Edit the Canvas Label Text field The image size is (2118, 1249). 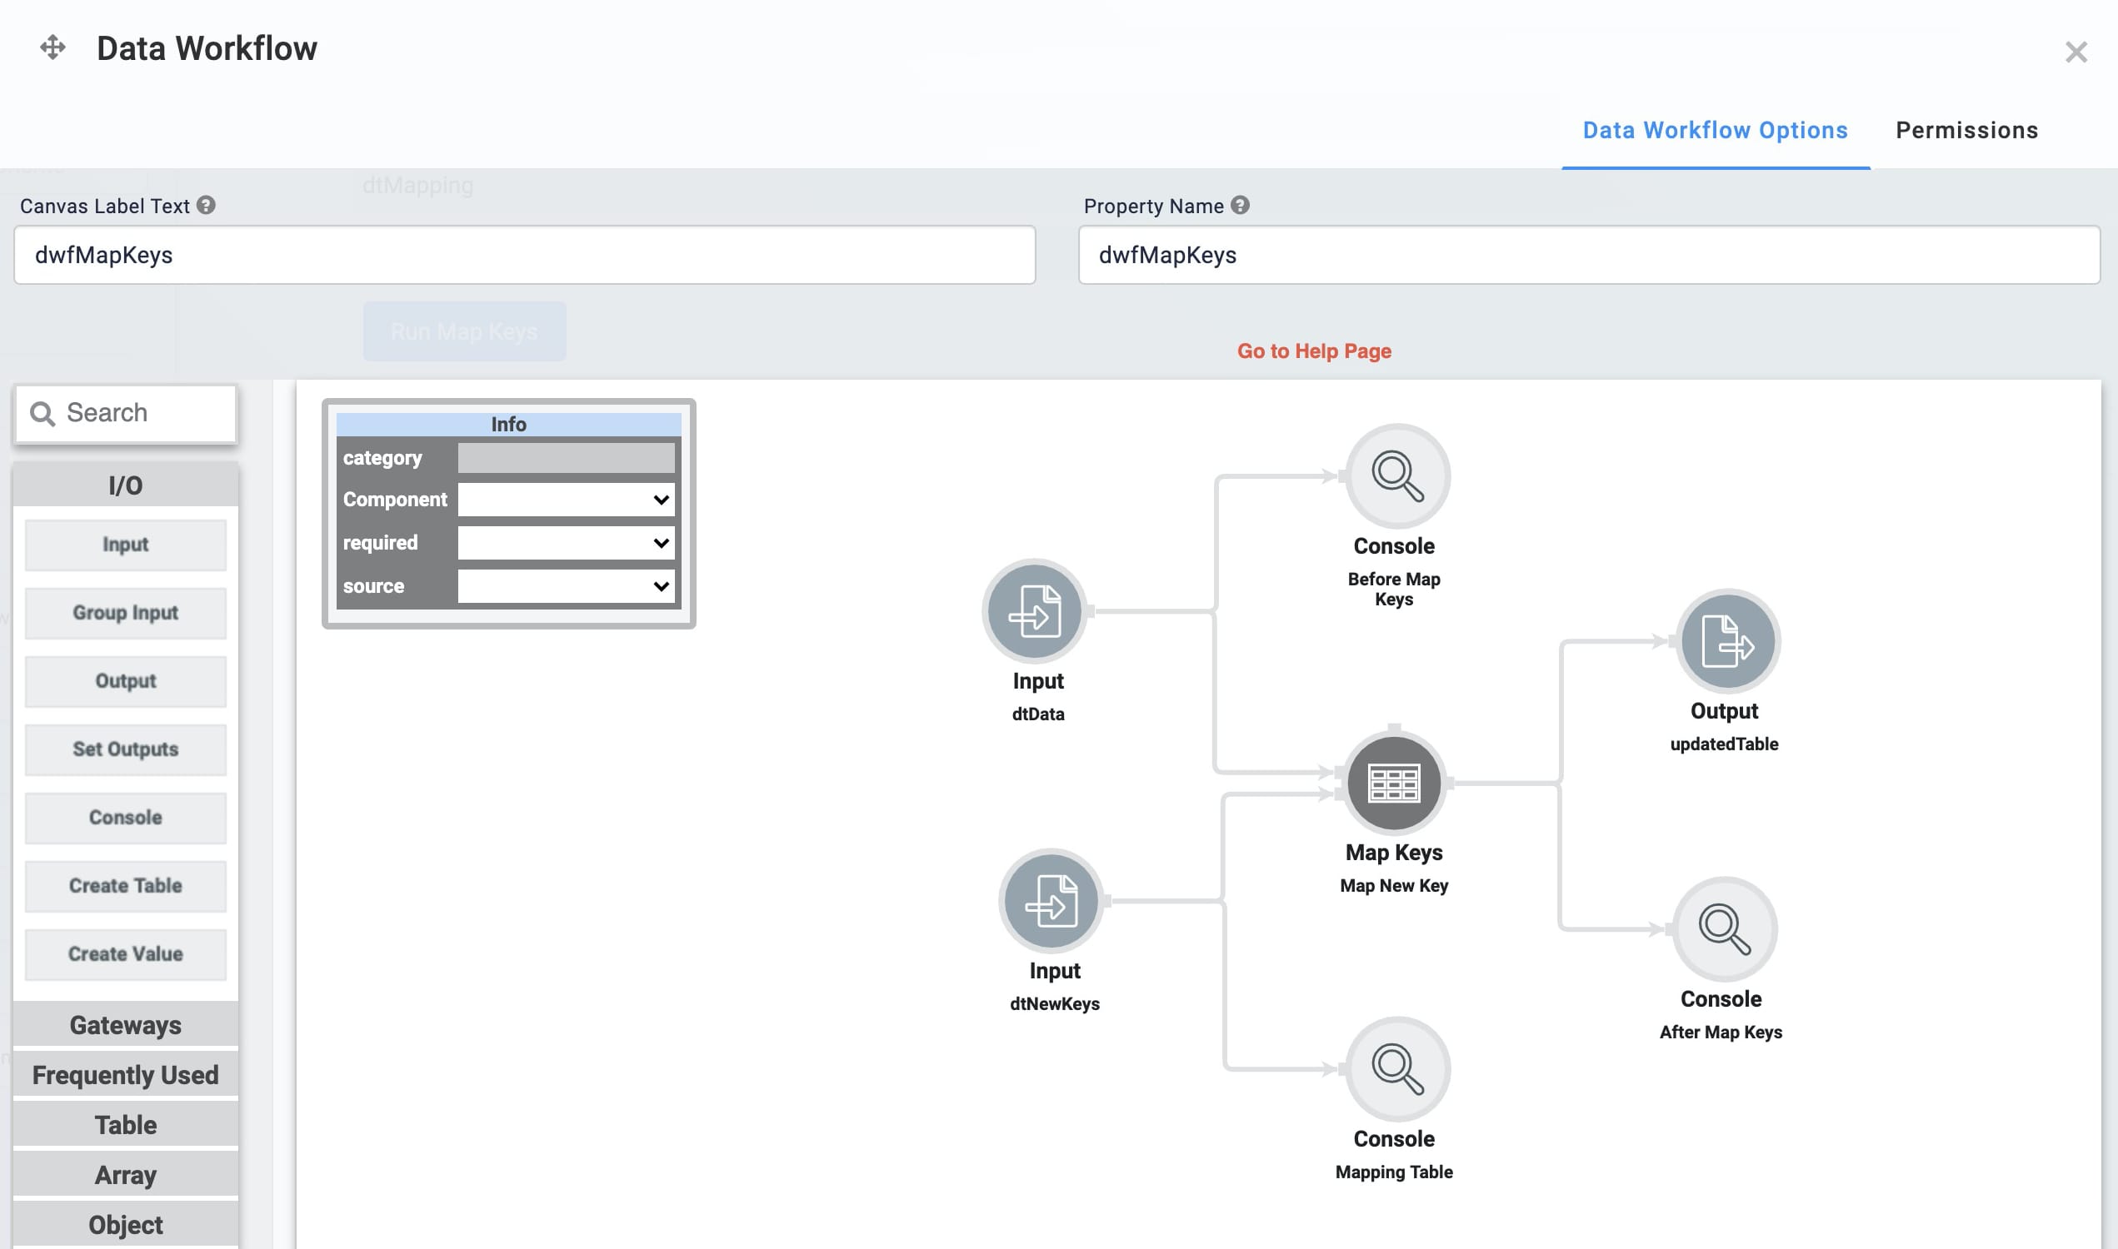tap(524, 255)
